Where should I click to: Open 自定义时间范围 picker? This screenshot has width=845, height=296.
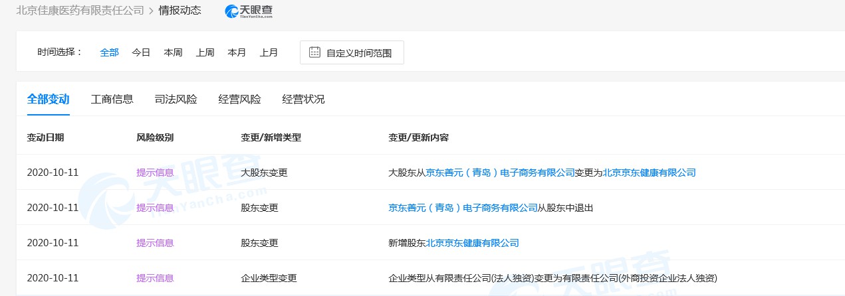352,52
